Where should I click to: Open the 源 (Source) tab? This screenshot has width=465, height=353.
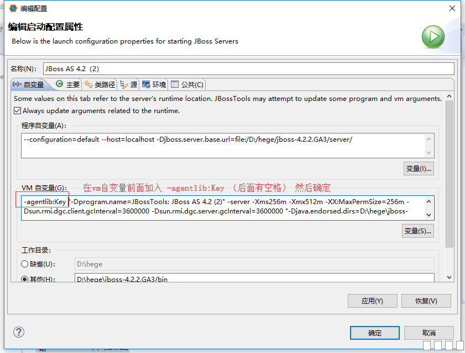pos(129,84)
